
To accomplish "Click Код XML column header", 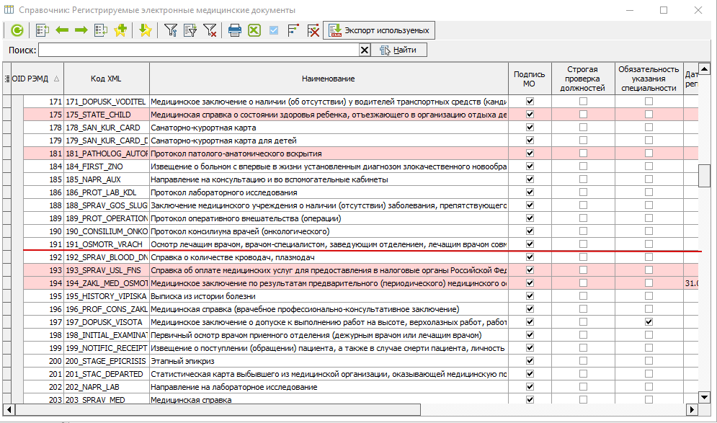I will [106, 79].
